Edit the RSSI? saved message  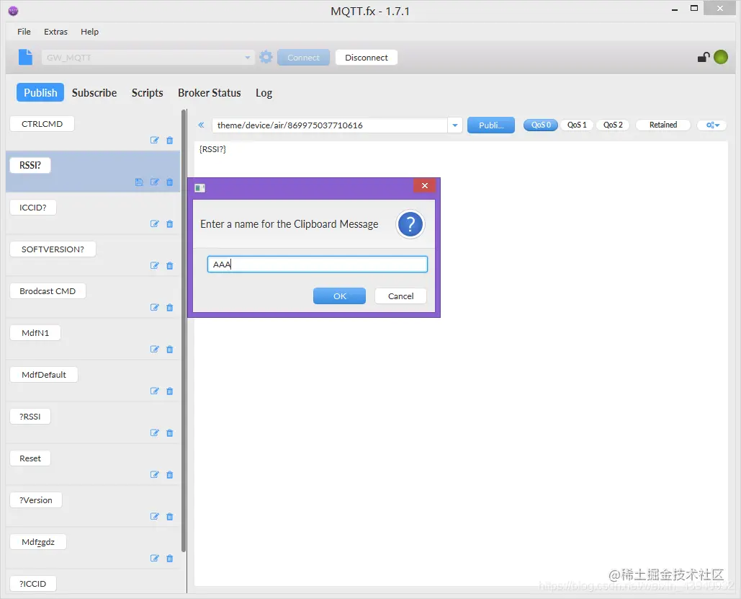(x=155, y=182)
